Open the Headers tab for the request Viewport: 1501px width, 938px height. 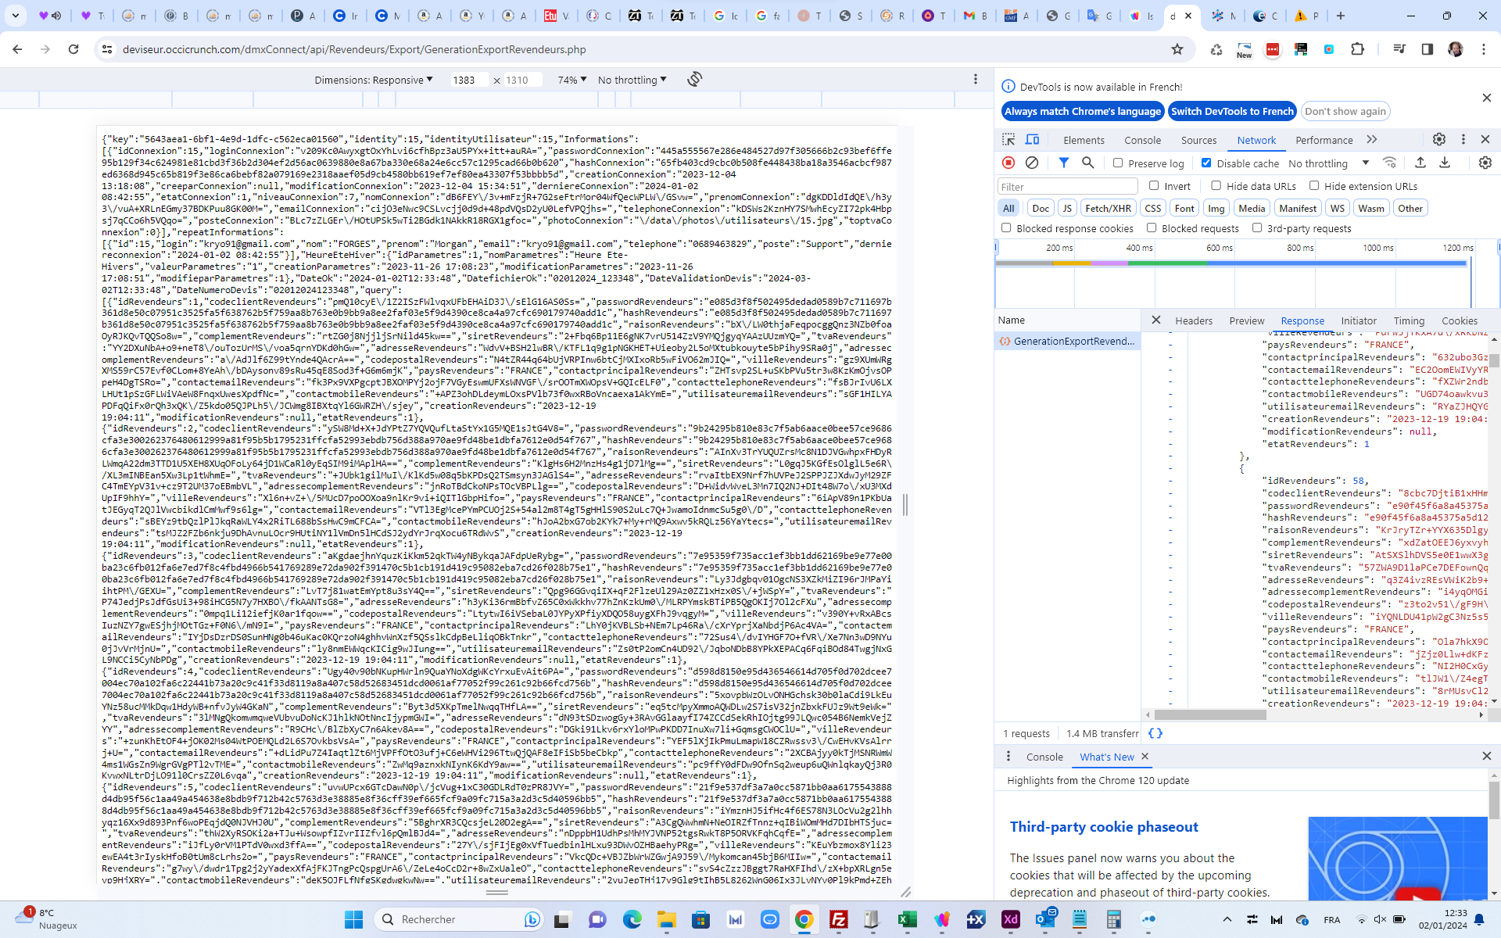pos(1194,320)
